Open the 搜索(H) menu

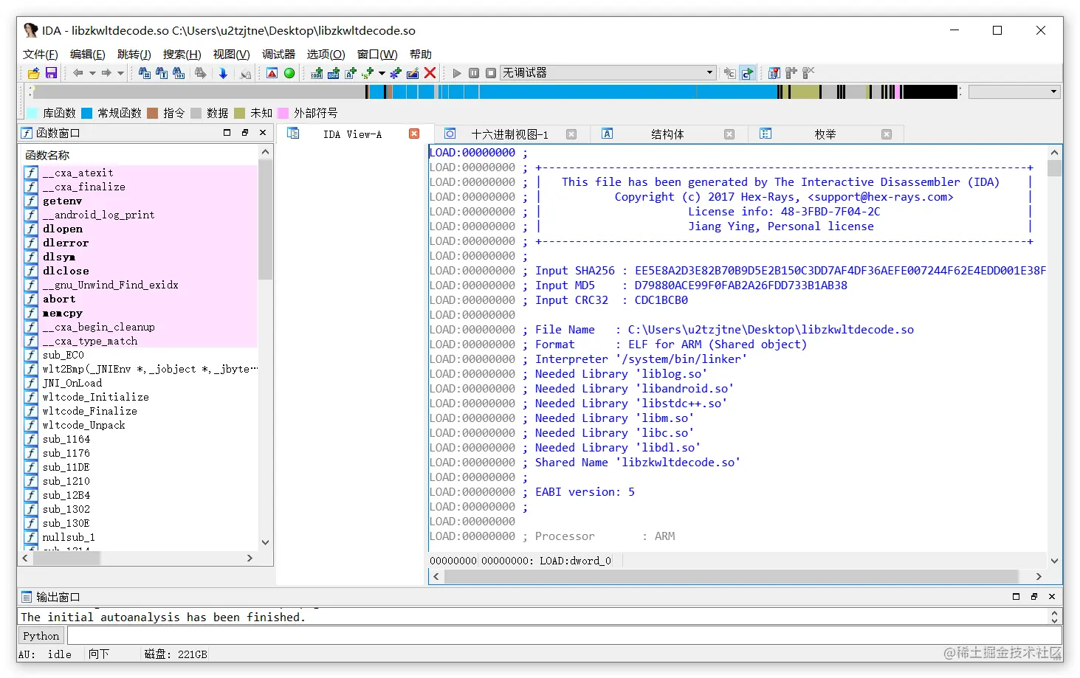coord(182,54)
